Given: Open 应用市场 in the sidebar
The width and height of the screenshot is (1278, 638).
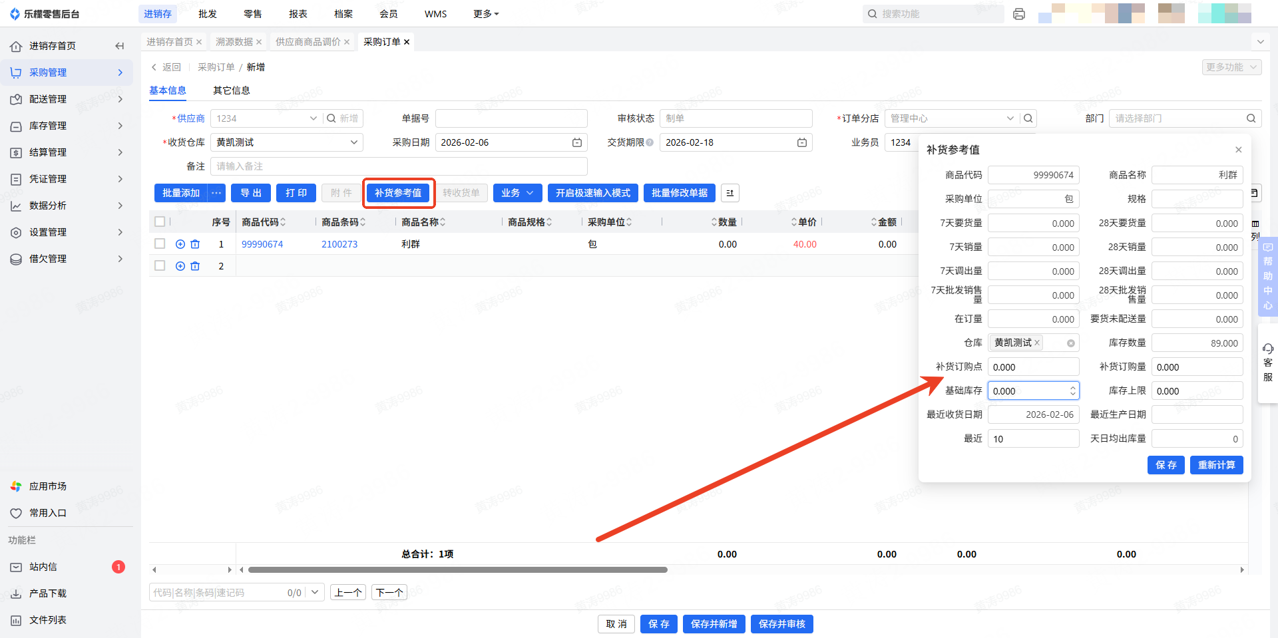Looking at the screenshot, I should pyautogui.click(x=39, y=486).
